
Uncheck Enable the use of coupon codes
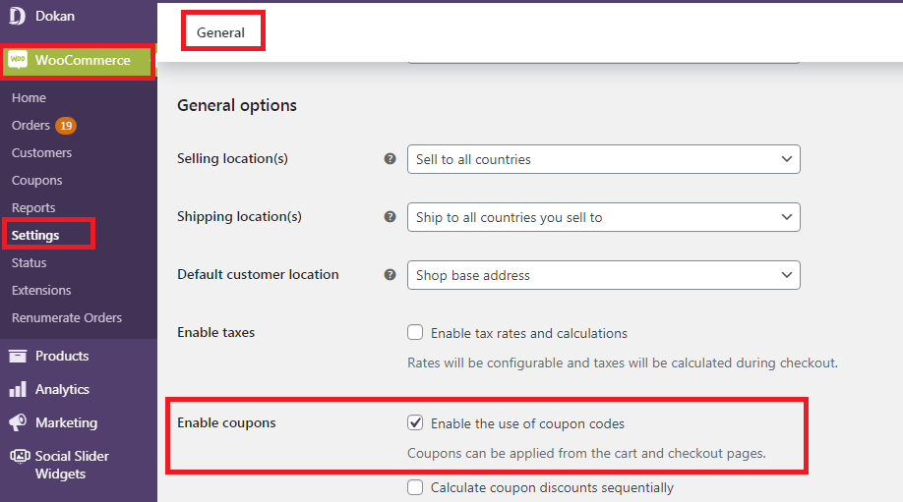415,422
